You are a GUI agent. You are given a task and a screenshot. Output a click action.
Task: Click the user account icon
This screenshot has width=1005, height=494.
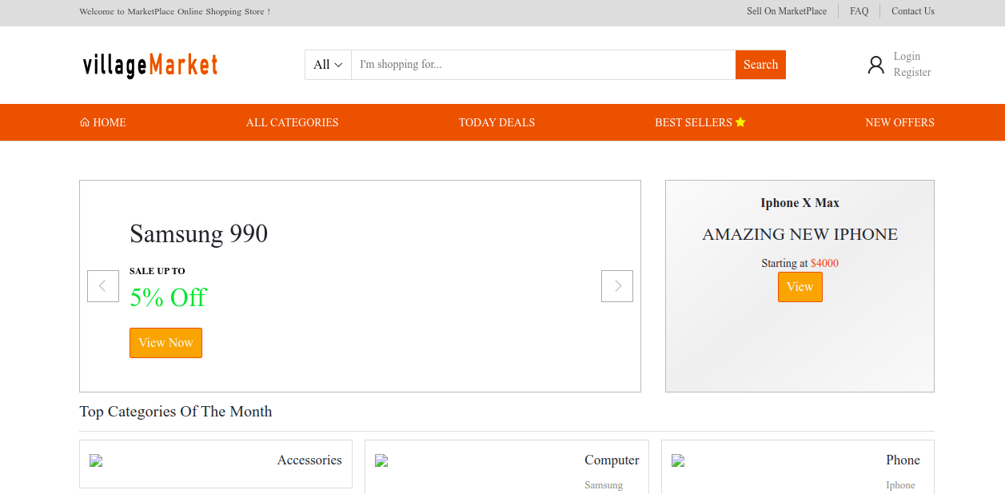(875, 65)
